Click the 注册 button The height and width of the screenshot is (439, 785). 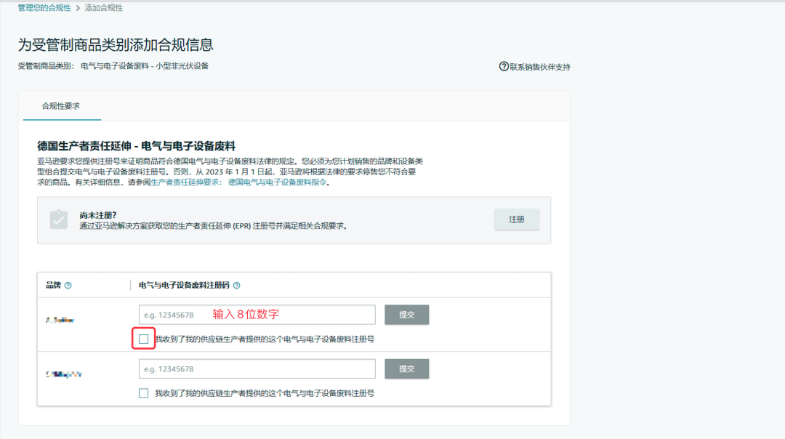click(x=517, y=219)
